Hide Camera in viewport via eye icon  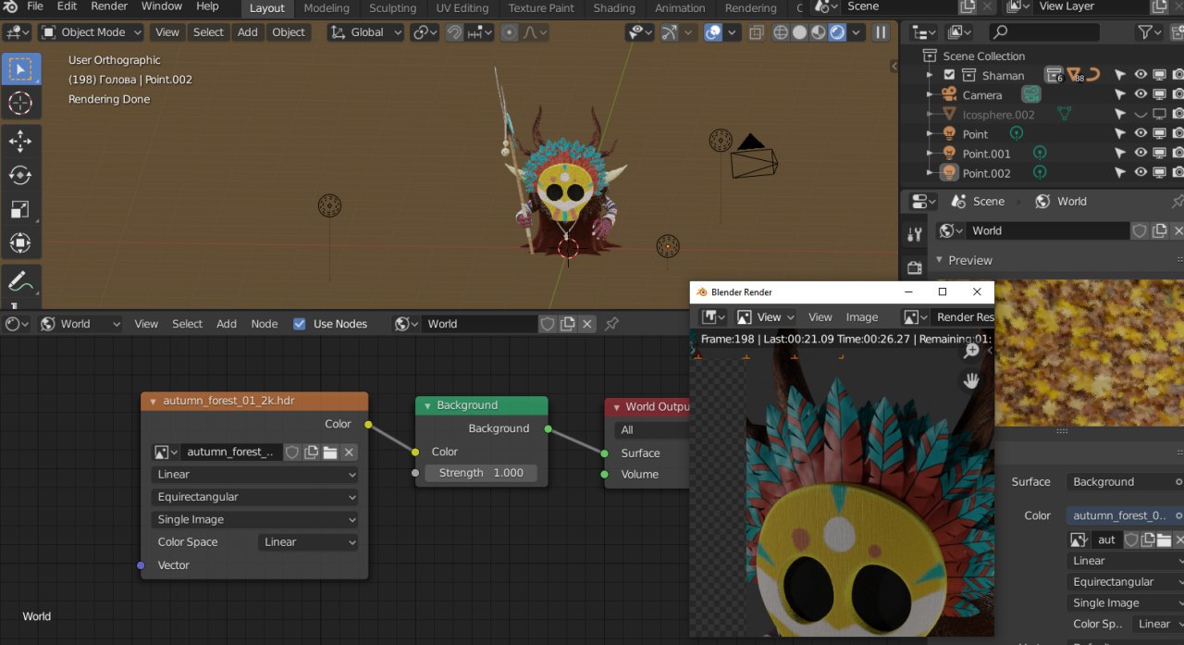point(1141,94)
